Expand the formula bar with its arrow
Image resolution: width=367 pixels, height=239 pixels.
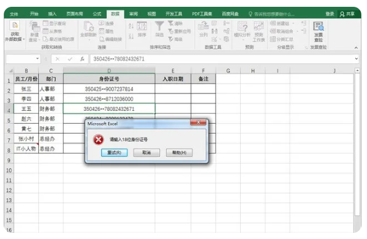pyautogui.click(x=356, y=59)
